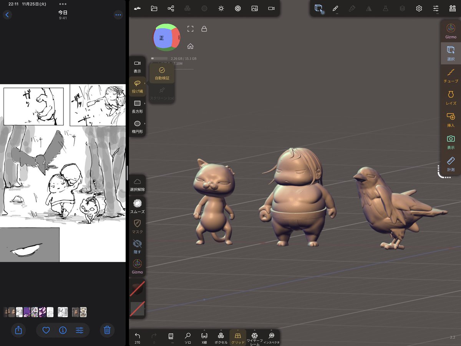Open the camera settings icon in top bar
This screenshot has height=346, width=461.
pyautogui.click(x=271, y=8)
